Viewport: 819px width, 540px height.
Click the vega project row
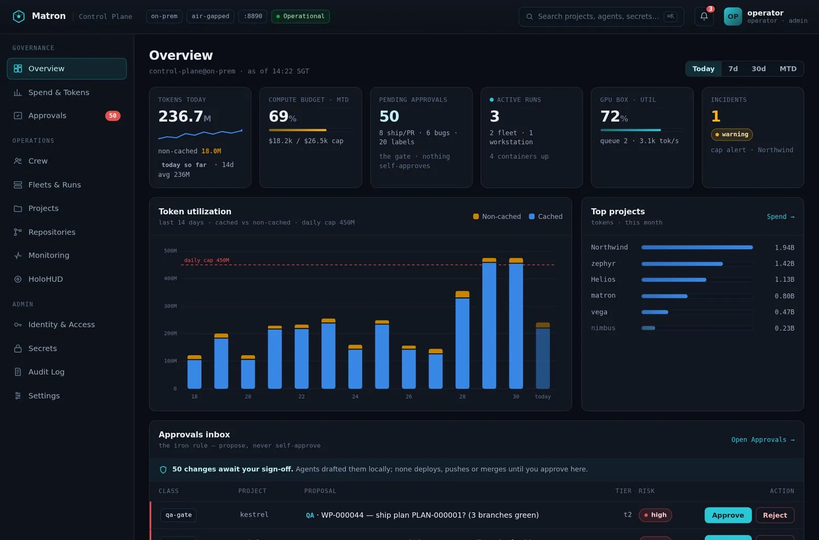tap(692, 312)
